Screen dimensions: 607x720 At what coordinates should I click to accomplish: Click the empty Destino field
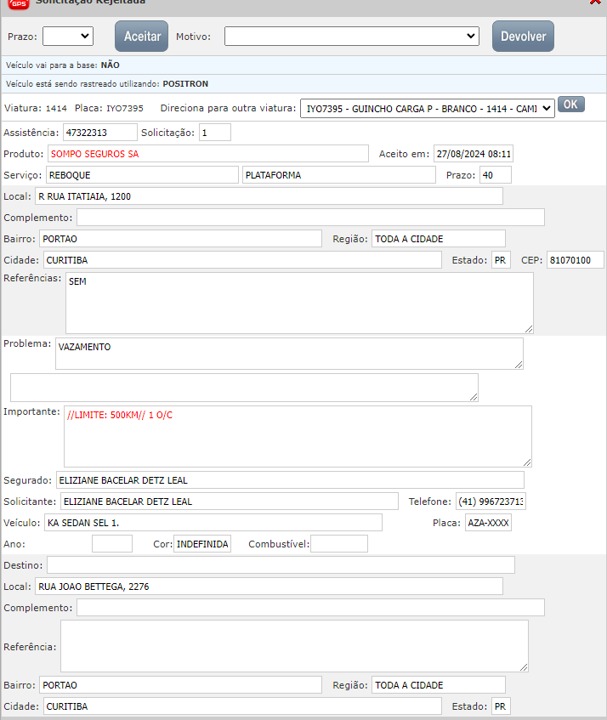point(281,565)
